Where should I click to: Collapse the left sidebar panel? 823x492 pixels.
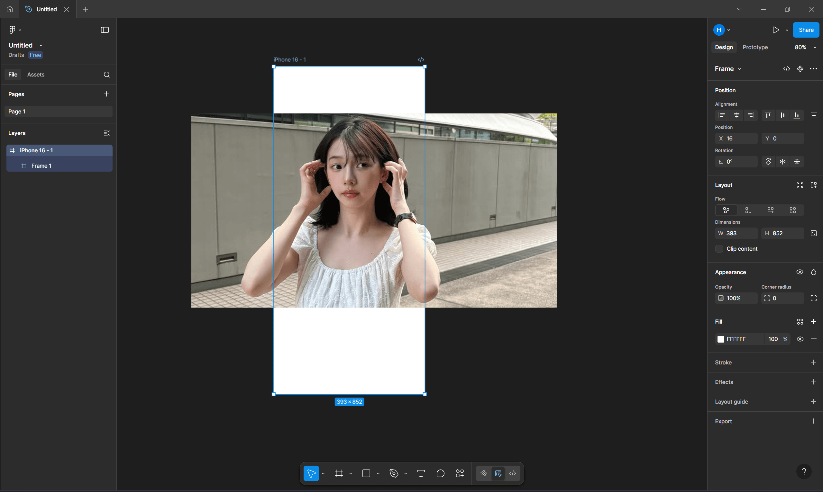(105, 30)
